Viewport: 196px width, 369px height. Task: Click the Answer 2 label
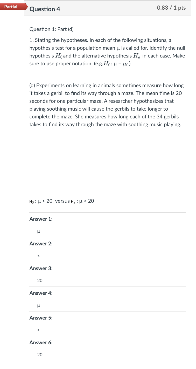click(x=41, y=244)
